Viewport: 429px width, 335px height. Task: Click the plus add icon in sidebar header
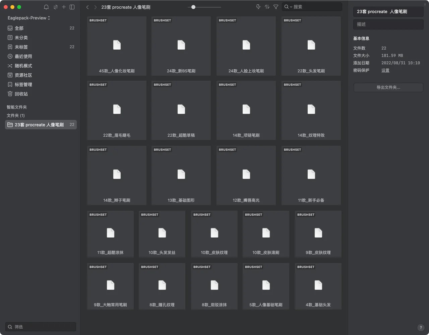[x=64, y=7]
